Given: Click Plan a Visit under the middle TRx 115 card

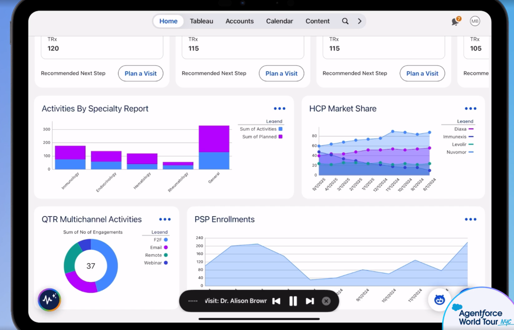Looking at the screenshot, I should (282, 74).
